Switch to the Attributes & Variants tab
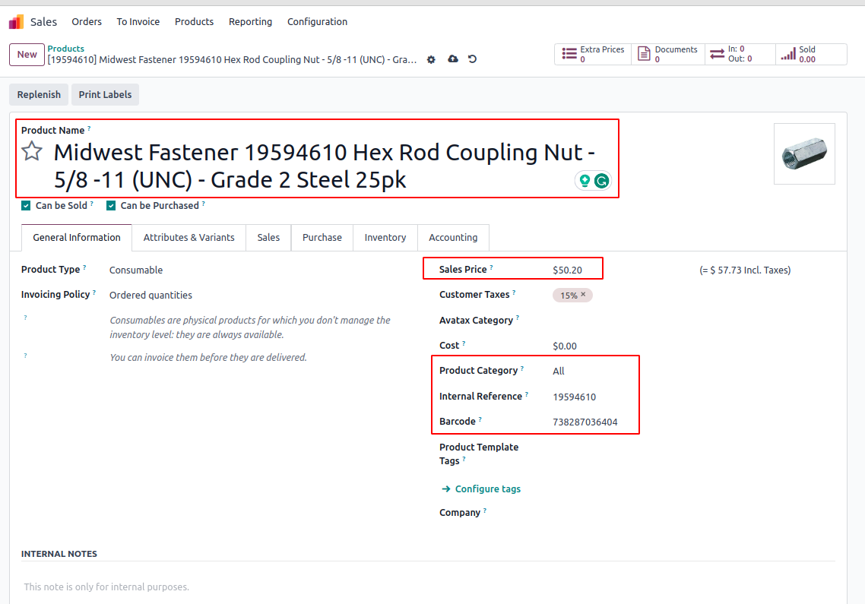 point(189,238)
